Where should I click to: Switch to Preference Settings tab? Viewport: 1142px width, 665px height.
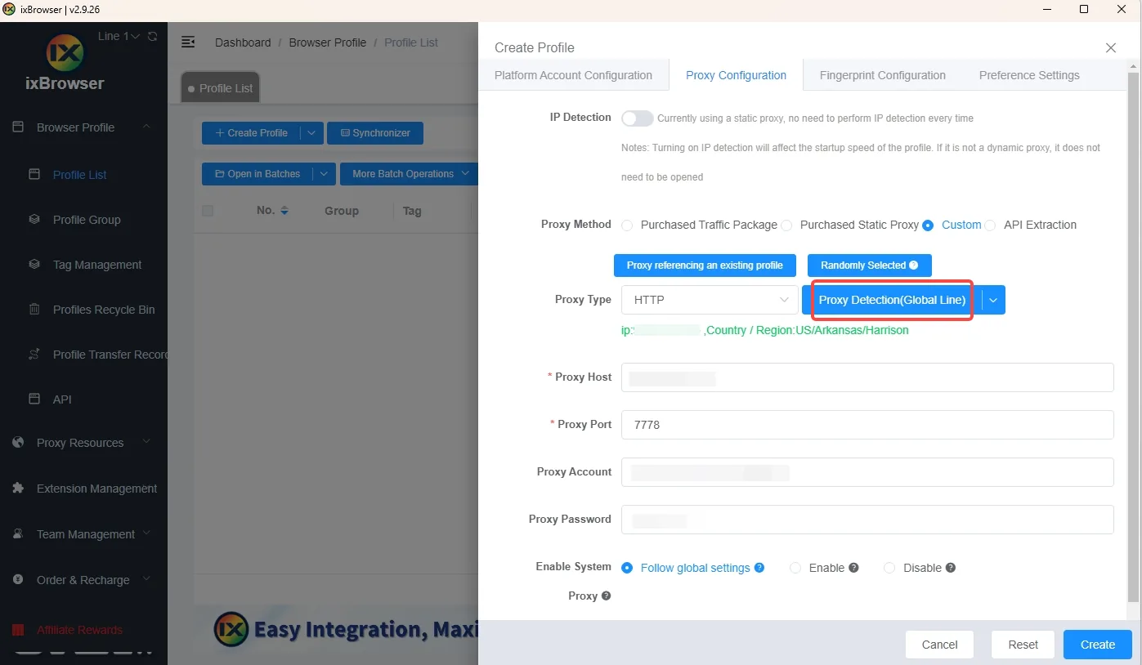pos(1029,75)
